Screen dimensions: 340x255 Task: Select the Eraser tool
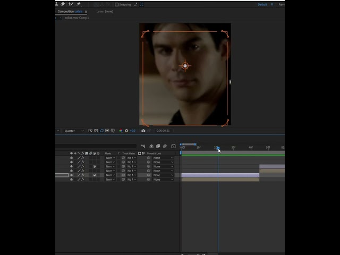coord(63,4)
